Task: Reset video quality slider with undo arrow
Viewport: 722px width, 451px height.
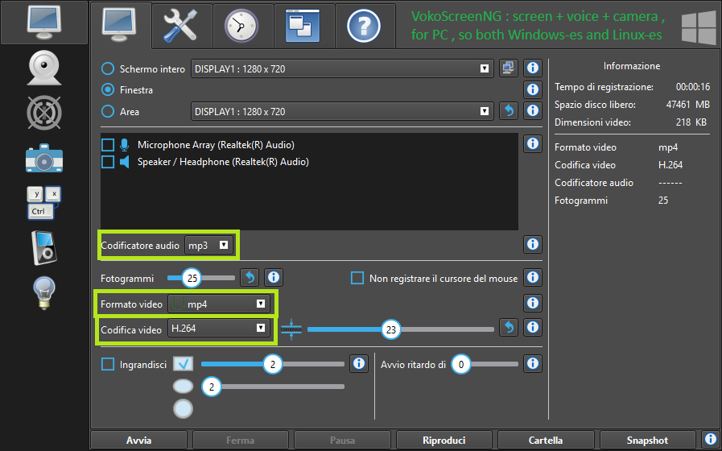Action: (509, 328)
